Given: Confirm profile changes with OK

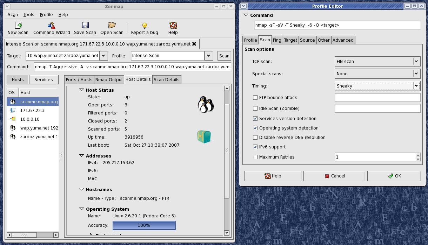Looking at the screenshot, I should [394, 176].
